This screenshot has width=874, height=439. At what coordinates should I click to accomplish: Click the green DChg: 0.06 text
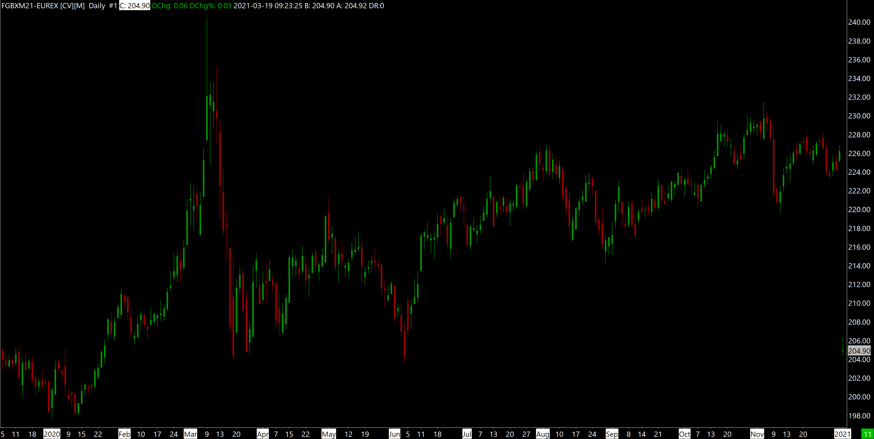pyautogui.click(x=170, y=6)
